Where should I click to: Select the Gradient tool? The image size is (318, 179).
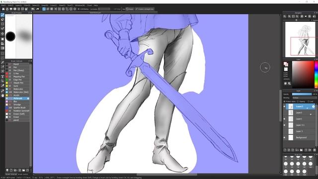(x=2, y=48)
